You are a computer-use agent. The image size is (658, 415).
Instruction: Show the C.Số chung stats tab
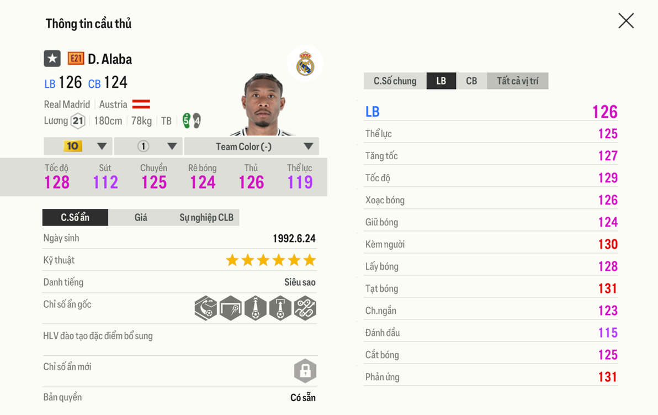coord(395,81)
